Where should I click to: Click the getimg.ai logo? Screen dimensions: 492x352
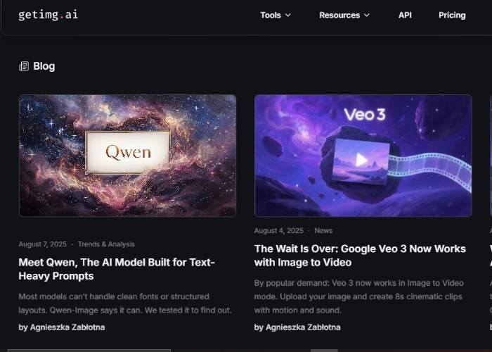click(48, 15)
